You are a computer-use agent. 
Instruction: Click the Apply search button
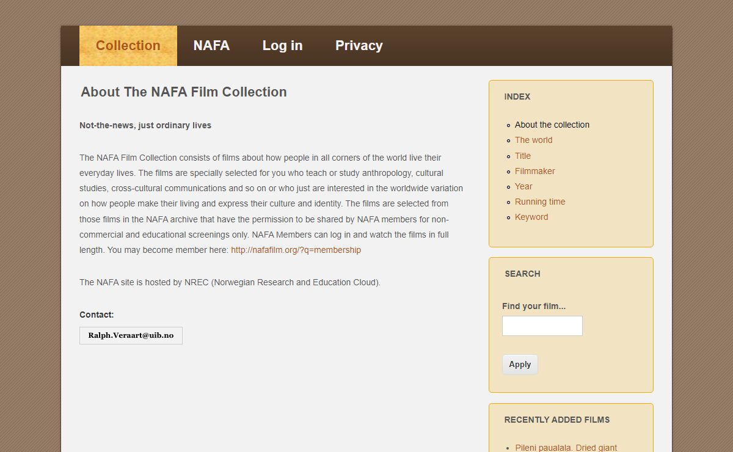[520, 365]
